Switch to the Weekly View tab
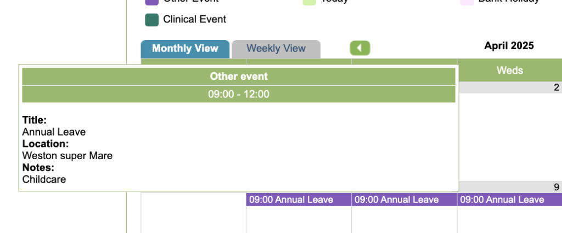The width and height of the screenshot is (562, 233). [276, 49]
